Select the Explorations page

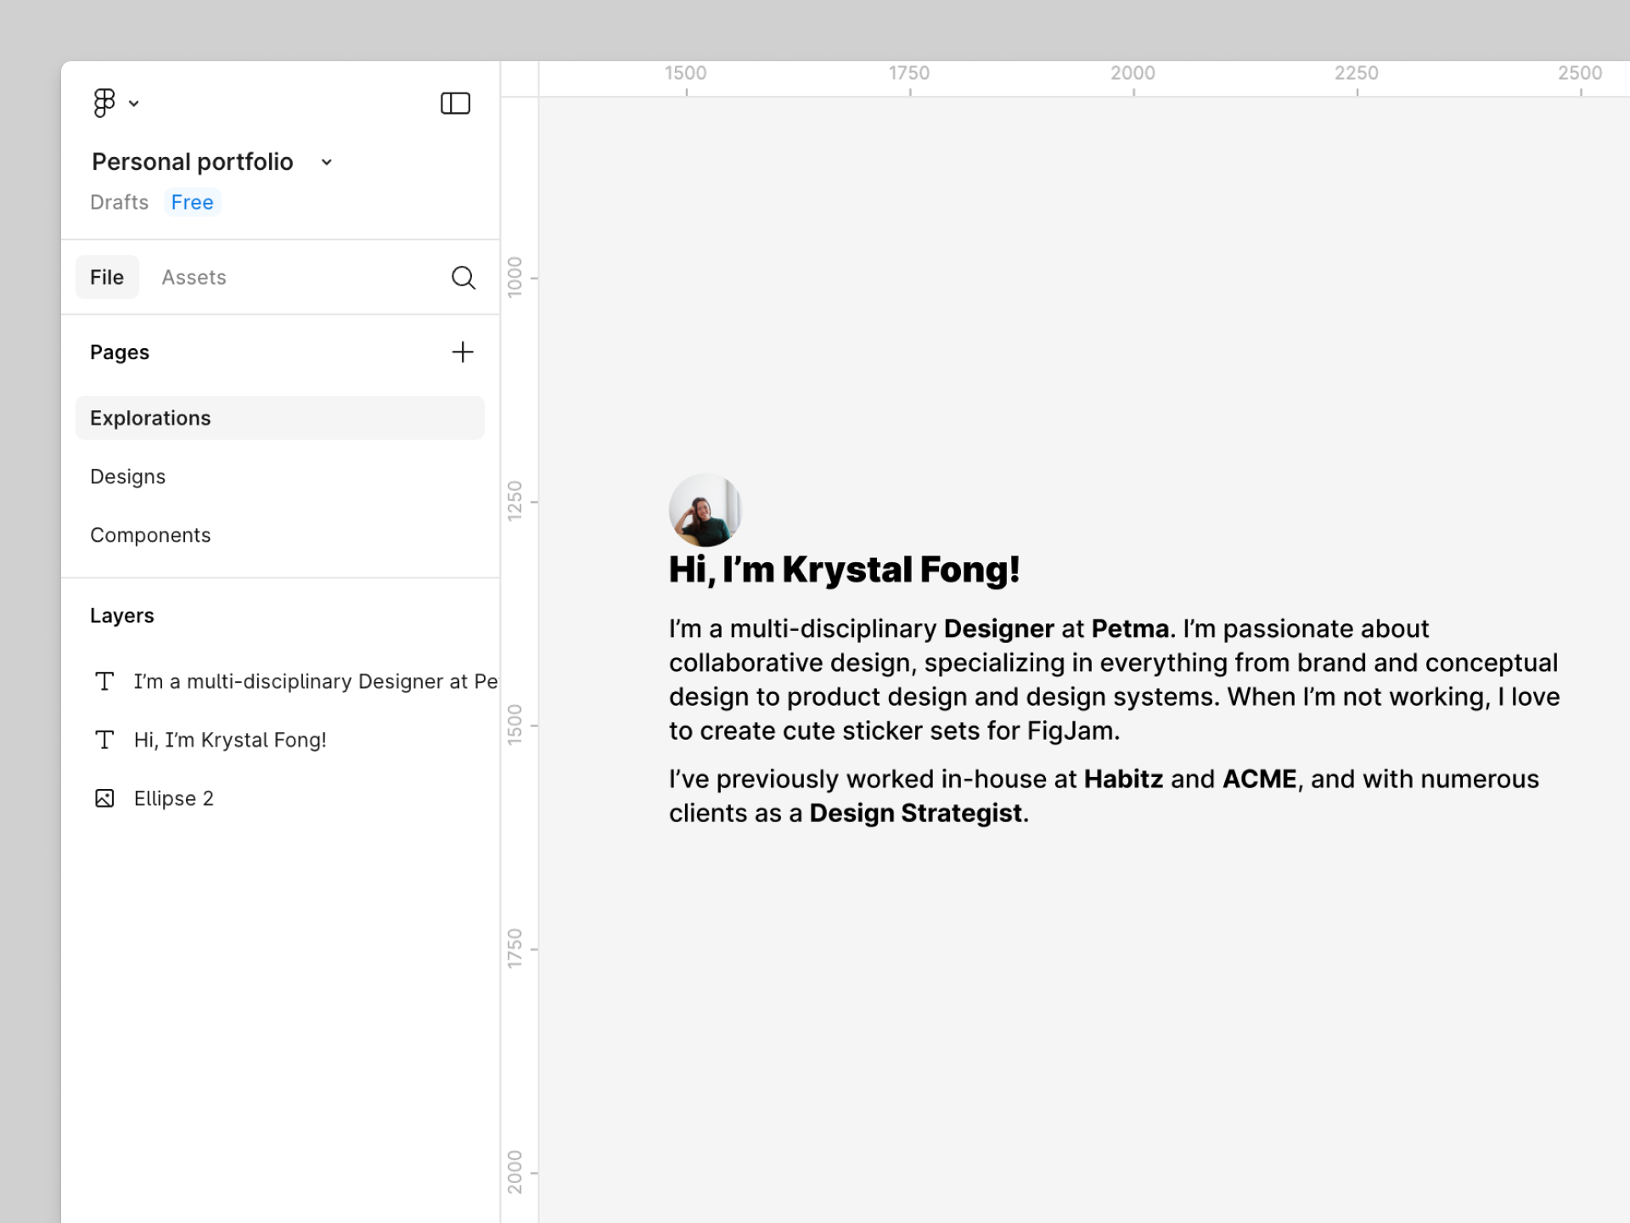click(150, 418)
